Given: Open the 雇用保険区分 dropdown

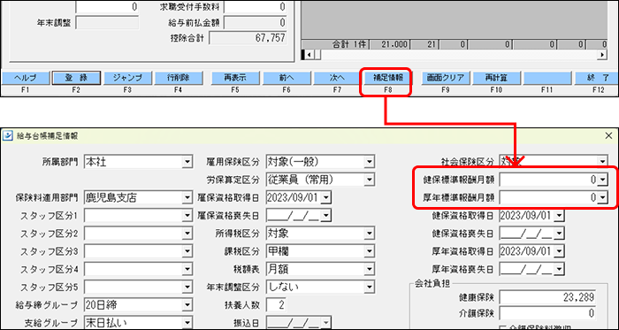Looking at the screenshot, I should tap(369, 161).
